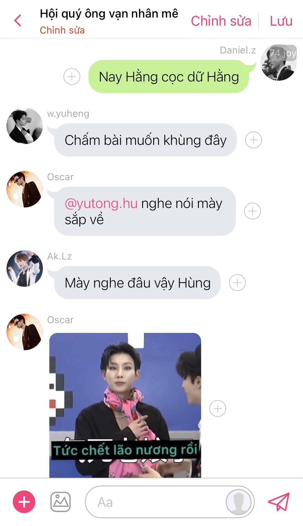Click the pink plus add button
Image resolution: width=303 pixels, height=526 pixels.
coord(24,502)
